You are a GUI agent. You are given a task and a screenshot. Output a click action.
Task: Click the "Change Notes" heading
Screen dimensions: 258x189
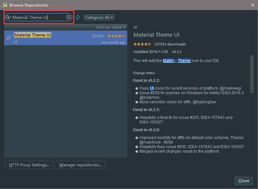pos(144,73)
